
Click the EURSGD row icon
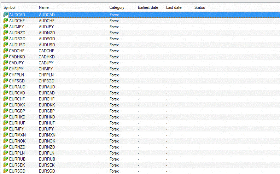click(x=6, y=171)
